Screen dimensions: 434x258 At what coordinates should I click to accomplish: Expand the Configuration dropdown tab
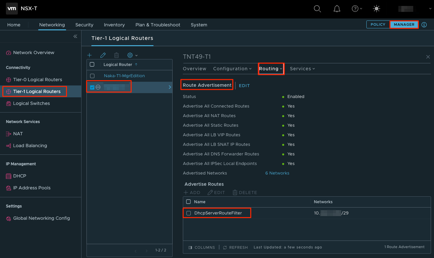coord(232,69)
